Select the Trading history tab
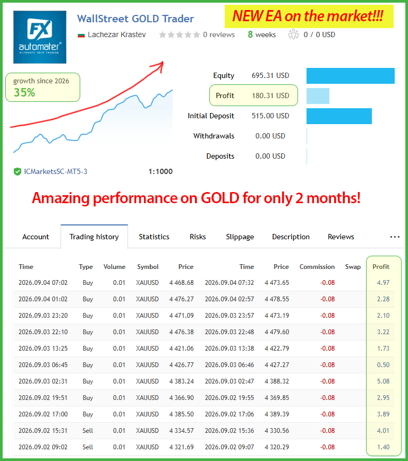408x461 pixels. (x=94, y=237)
